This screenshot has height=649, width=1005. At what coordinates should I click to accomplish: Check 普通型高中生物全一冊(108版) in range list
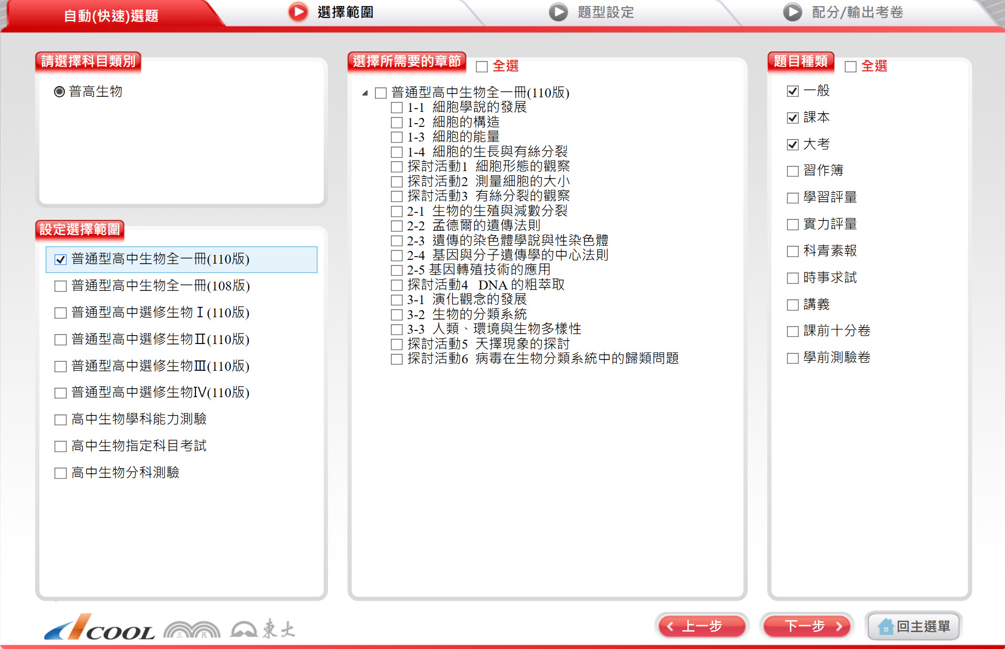click(61, 286)
